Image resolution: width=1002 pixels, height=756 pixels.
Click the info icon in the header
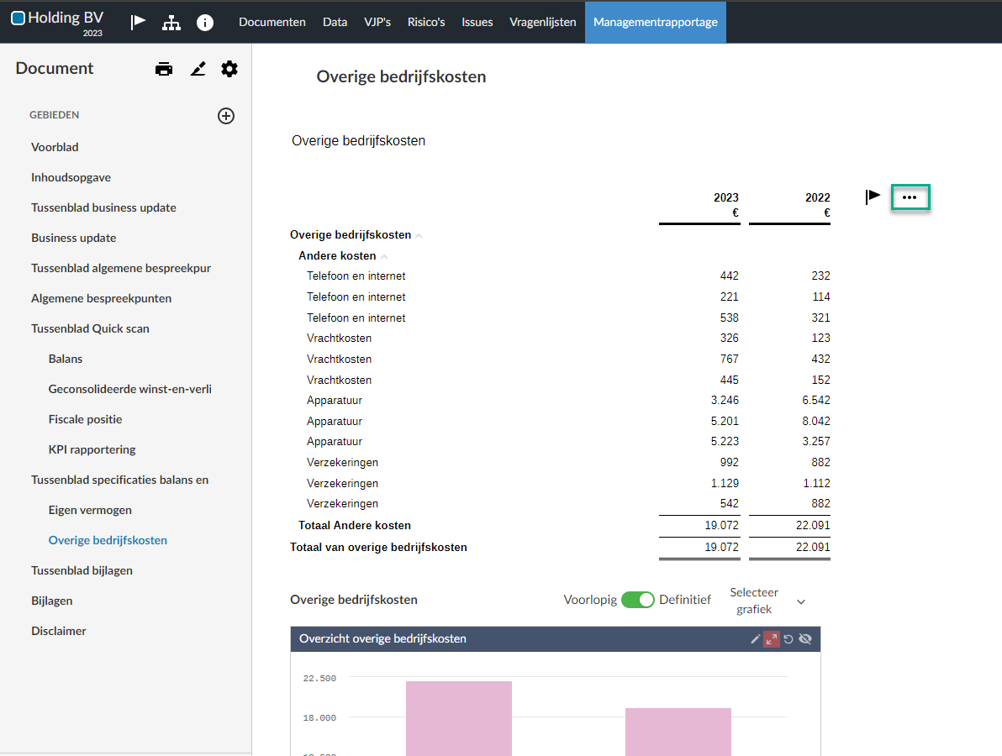point(204,23)
